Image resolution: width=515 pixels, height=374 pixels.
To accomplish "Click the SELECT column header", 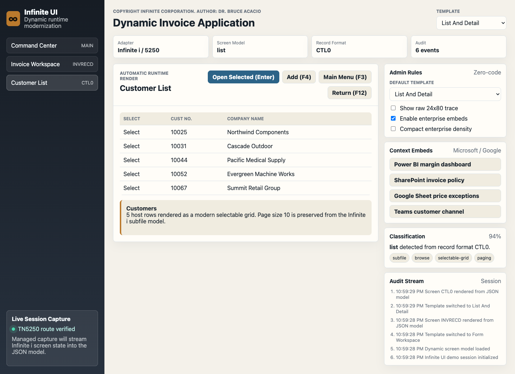I will [132, 119].
